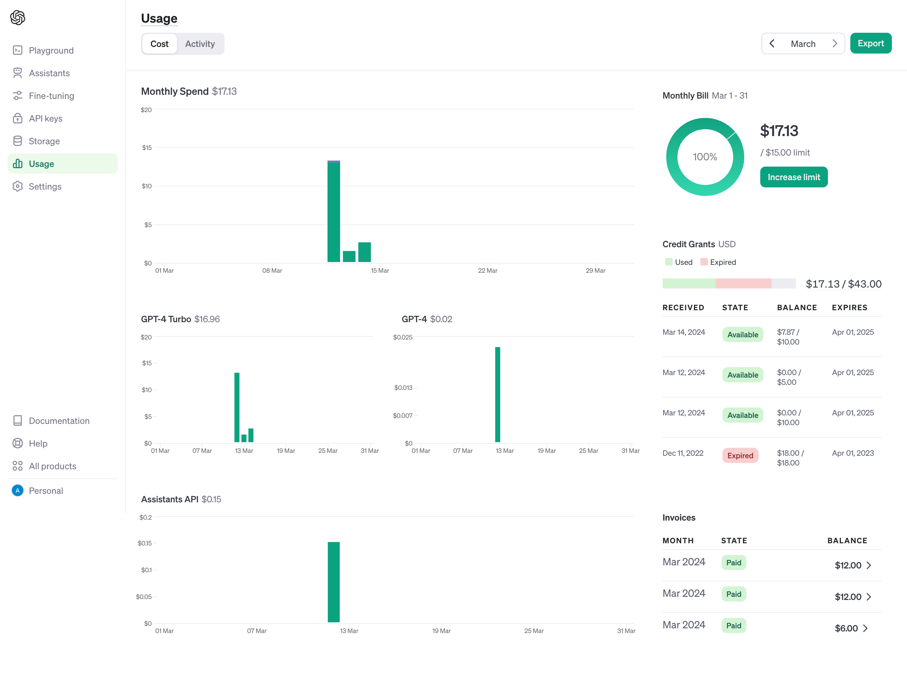Click the Increase limit button
Image resolution: width=907 pixels, height=679 pixels.
[793, 177]
